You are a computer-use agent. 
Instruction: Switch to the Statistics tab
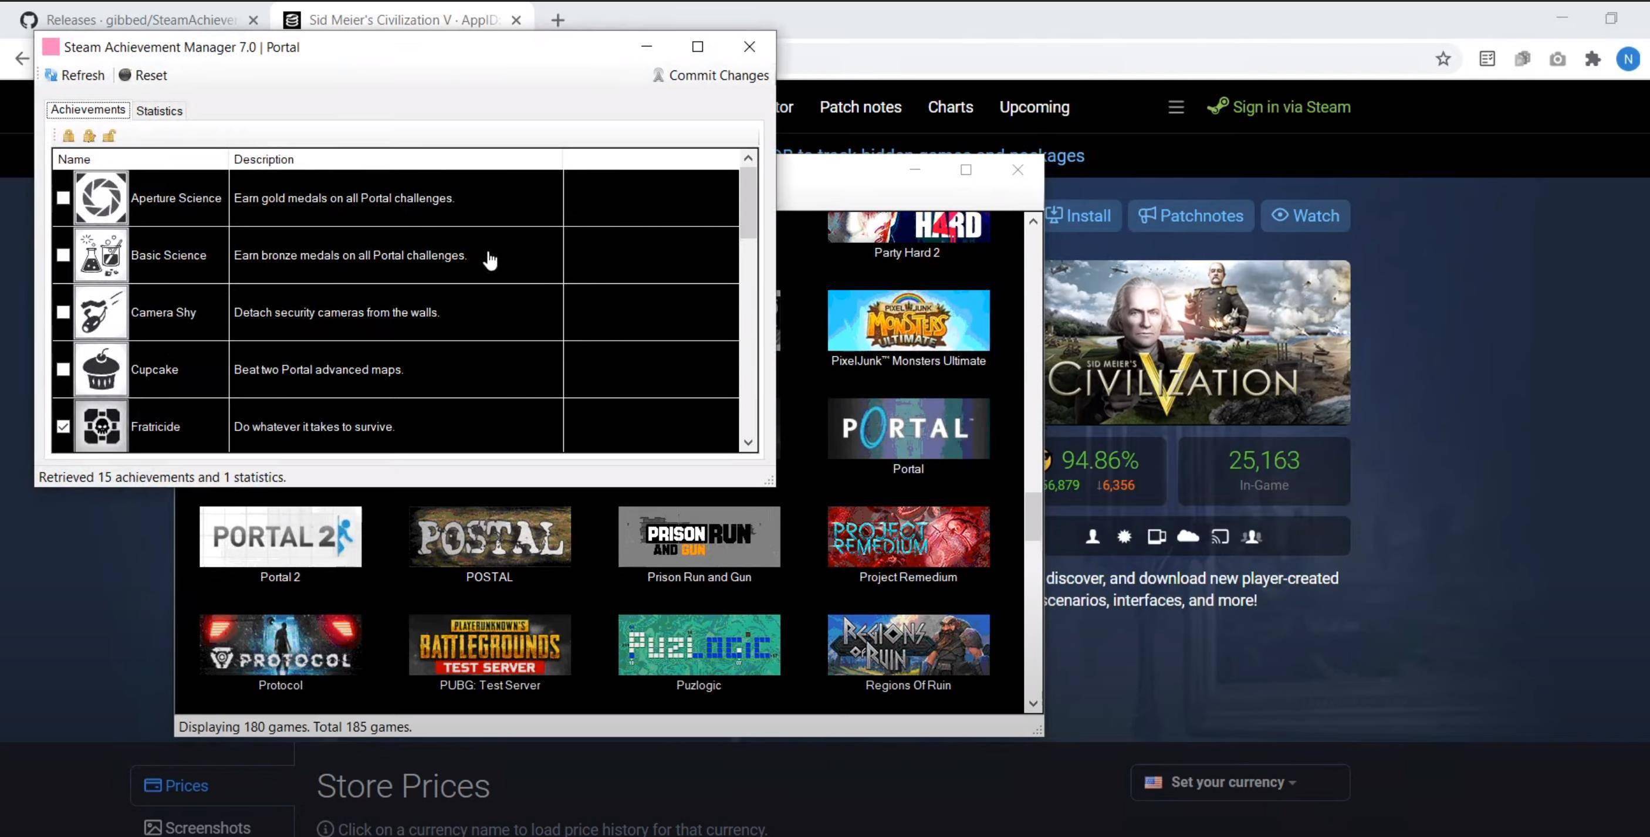(159, 111)
